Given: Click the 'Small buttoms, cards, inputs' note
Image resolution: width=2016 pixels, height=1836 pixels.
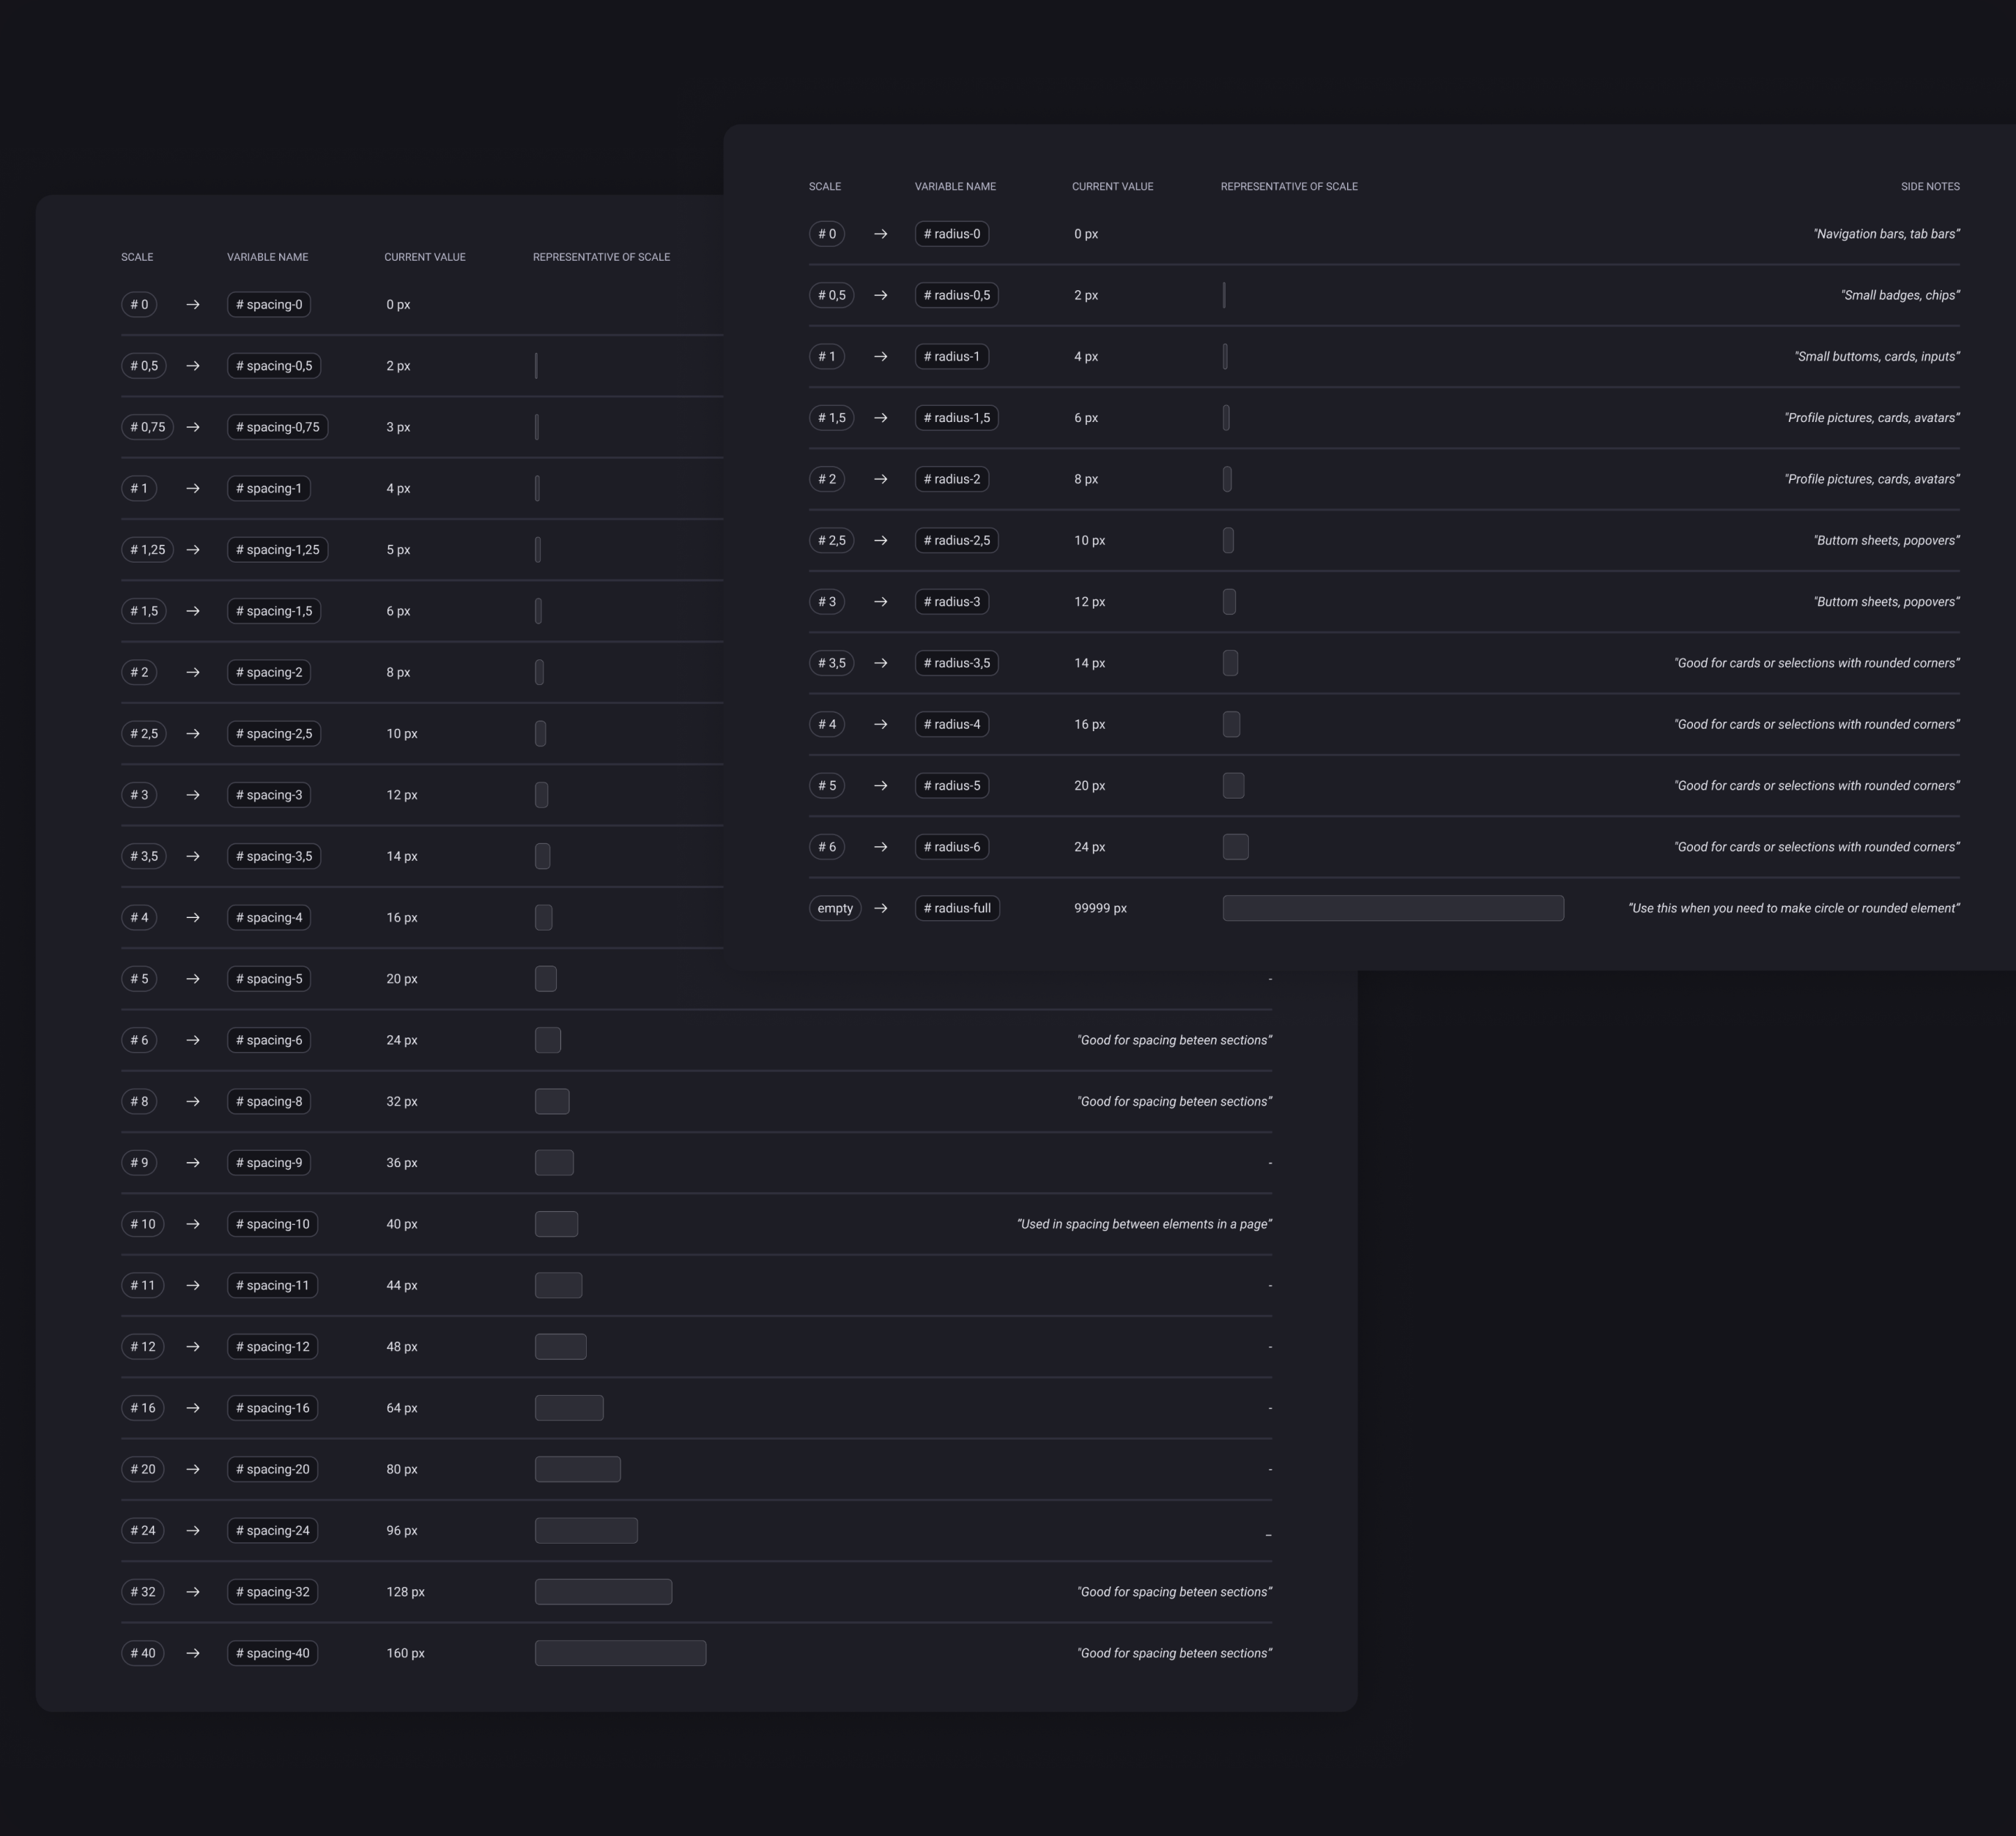Looking at the screenshot, I should (x=1877, y=356).
